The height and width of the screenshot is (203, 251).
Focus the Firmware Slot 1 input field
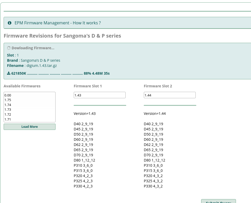tap(100, 95)
